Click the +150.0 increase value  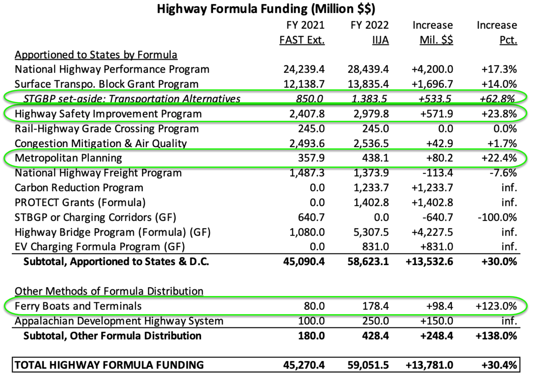[436, 321]
